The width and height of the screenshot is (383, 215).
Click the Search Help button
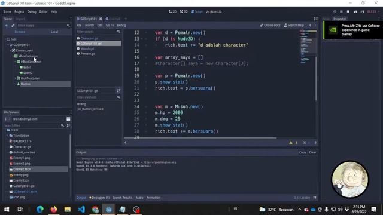294,25
